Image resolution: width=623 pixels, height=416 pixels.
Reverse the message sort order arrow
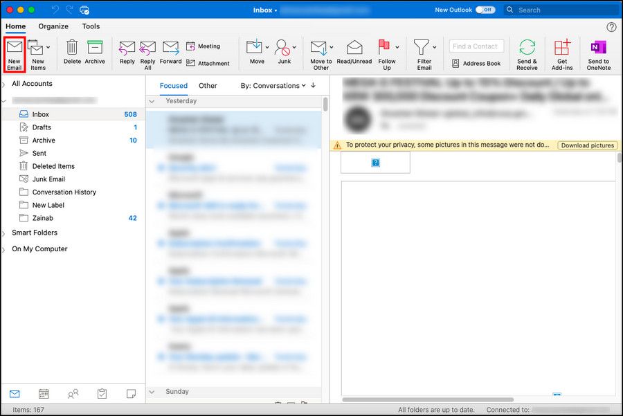314,85
